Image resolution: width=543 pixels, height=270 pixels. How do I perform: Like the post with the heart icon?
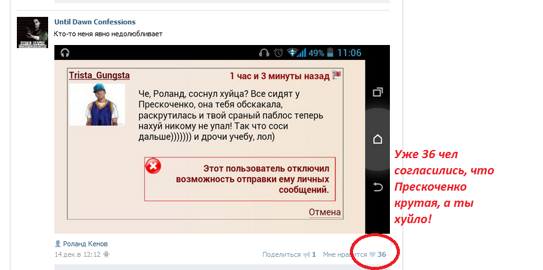pyautogui.click(x=372, y=255)
